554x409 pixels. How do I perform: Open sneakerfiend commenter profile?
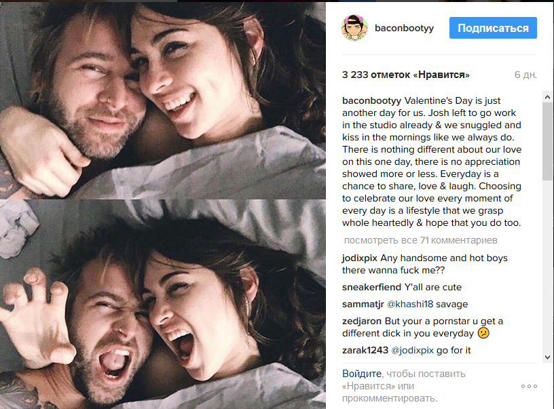[371, 288]
